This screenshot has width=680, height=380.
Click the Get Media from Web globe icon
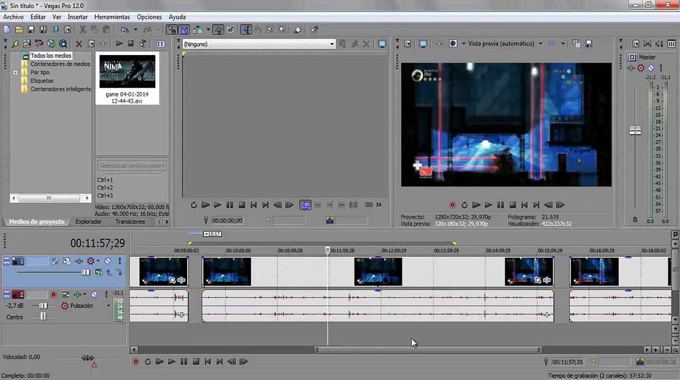51,44
